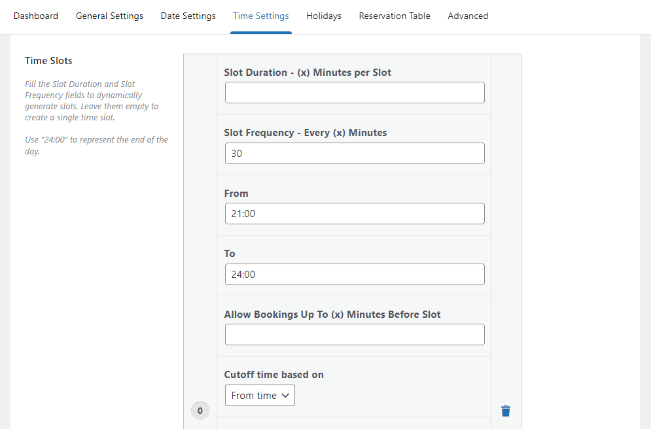The width and height of the screenshot is (651, 429).
Task: Click the Allow Bookings Up To label
Action: click(x=332, y=315)
